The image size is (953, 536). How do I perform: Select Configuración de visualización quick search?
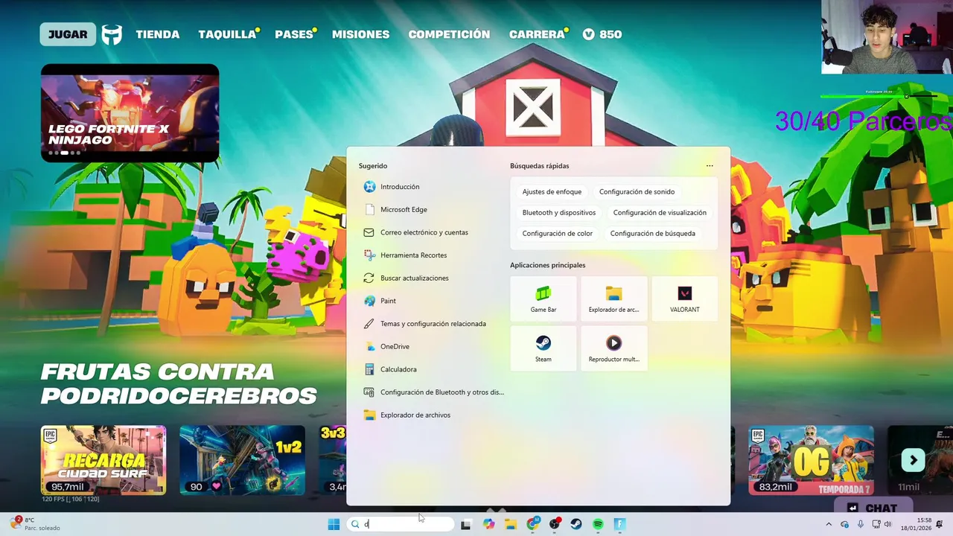click(x=660, y=213)
